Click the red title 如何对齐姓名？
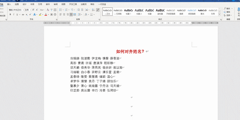Screen dimensions: 240x120 point(130,51)
